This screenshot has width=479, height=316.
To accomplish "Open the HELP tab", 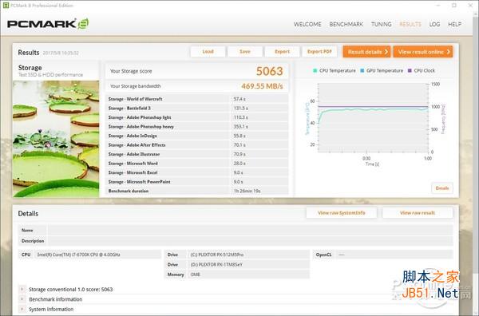I will pos(454,24).
